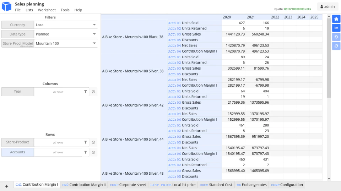Image resolution: width=341 pixels, height=191 pixels.
Task: Select the 2023 column header
Action: click(x=289, y=17)
